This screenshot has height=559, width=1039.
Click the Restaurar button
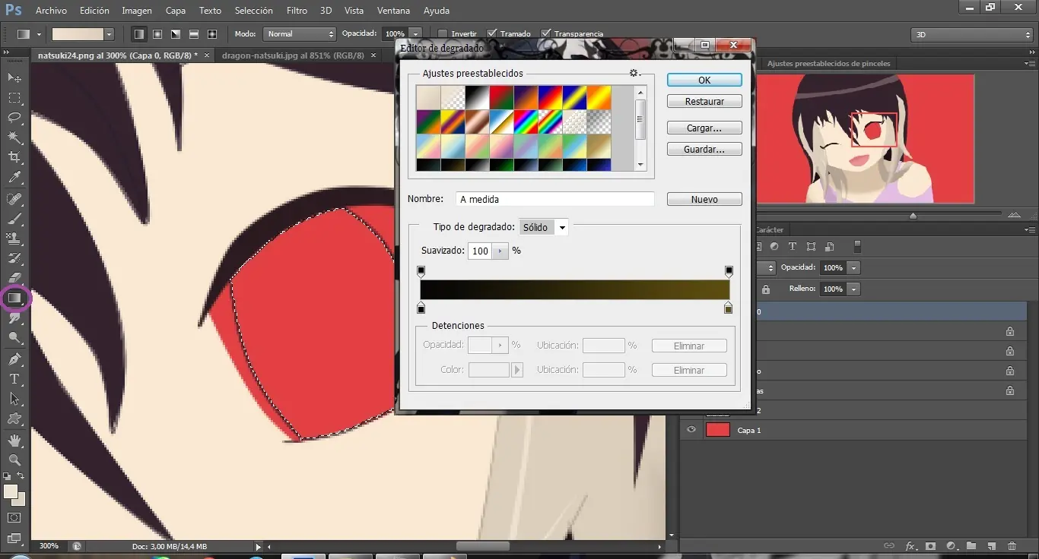(x=704, y=101)
